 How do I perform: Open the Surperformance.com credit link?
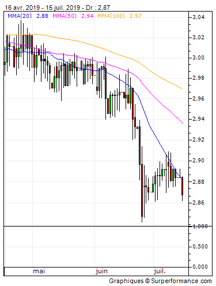pos(181,281)
